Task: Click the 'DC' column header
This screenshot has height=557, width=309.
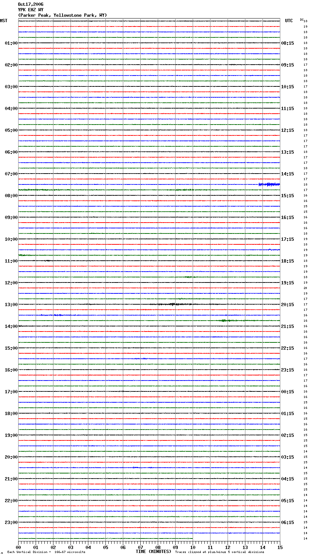Action: [x=302, y=20]
